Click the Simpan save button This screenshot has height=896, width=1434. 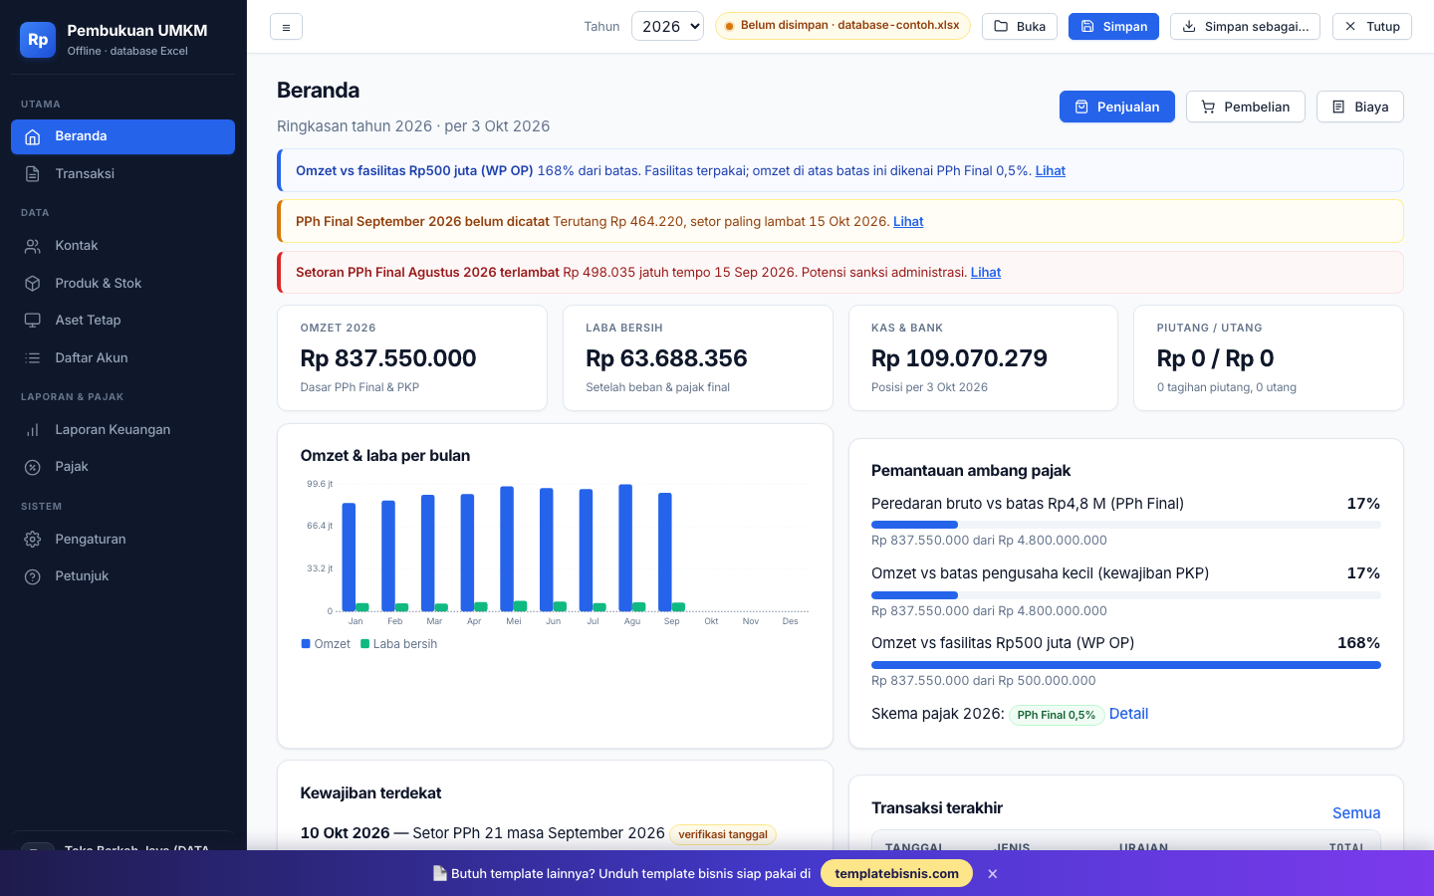(x=1113, y=26)
